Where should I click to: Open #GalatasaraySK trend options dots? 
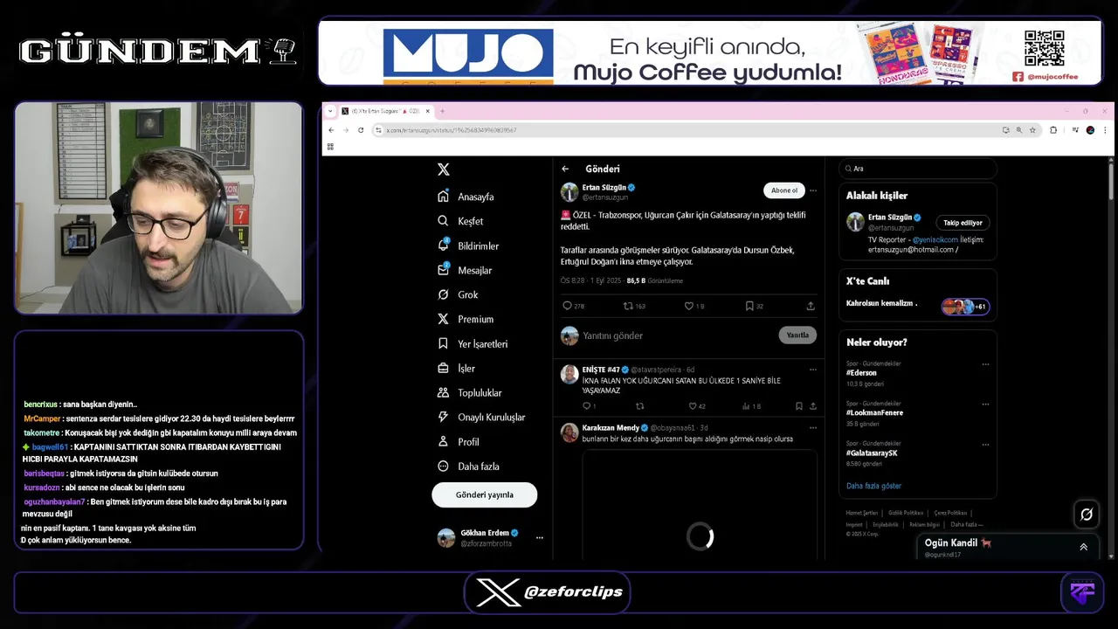click(985, 445)
